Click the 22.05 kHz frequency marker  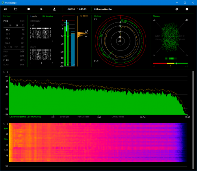pos(187,117)
